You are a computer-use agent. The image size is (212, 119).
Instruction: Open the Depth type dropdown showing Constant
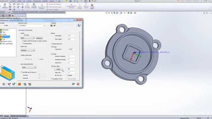27,50
